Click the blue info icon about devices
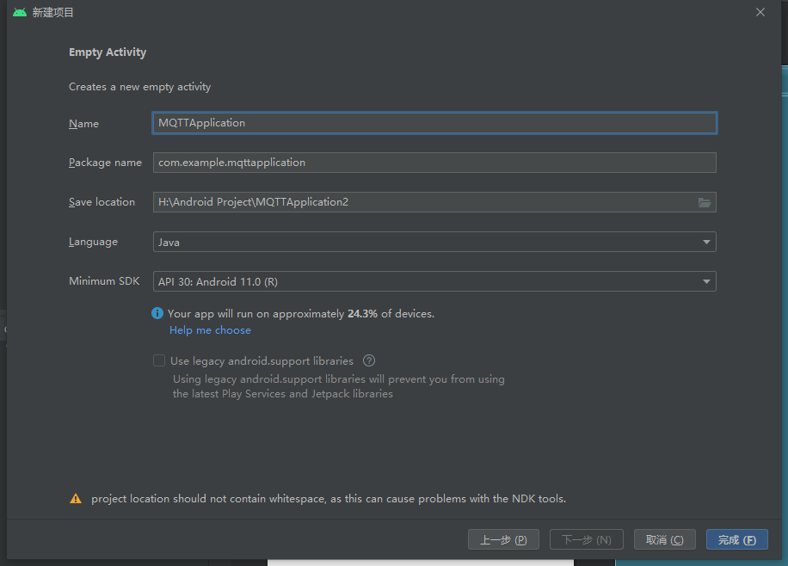This screenshot has height=566, width=788. pyautogui.click(x=157, y=314)
